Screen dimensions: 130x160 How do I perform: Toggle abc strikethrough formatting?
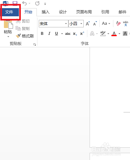(x=68, y=34)
